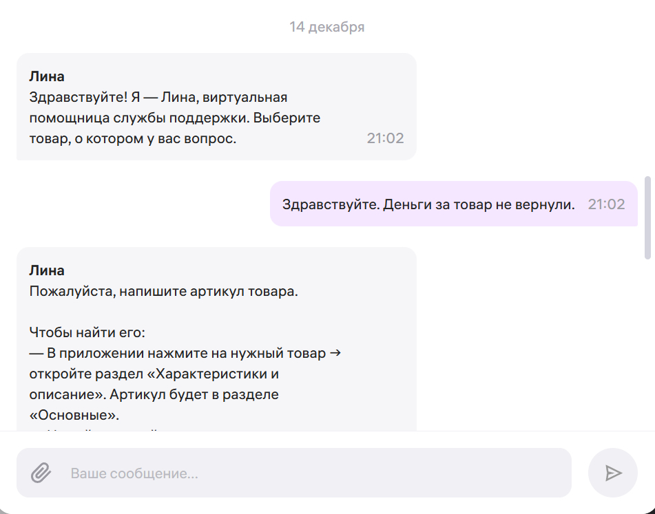Click the «Выберите товар» text in the greeting
The width and height of the screenshot is (655, 514).
pos(289,118)
